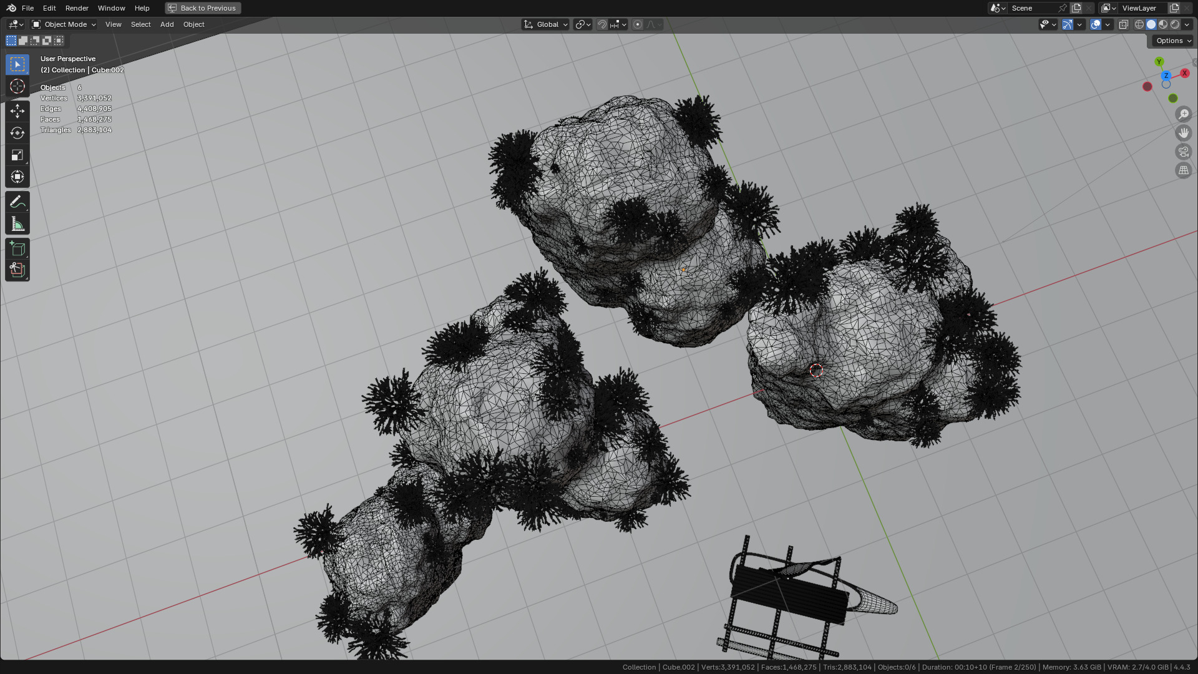Activate the Transform tool
The width and height of the screenshot is (1198, 674).
(x=17, y=177)
